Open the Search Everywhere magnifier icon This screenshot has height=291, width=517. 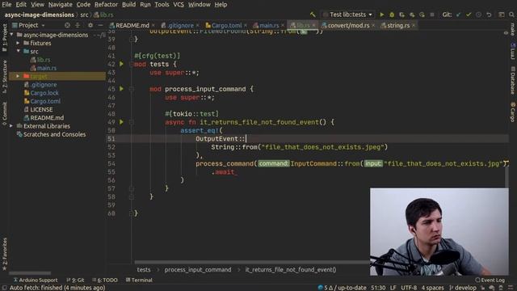coord(511,15)
